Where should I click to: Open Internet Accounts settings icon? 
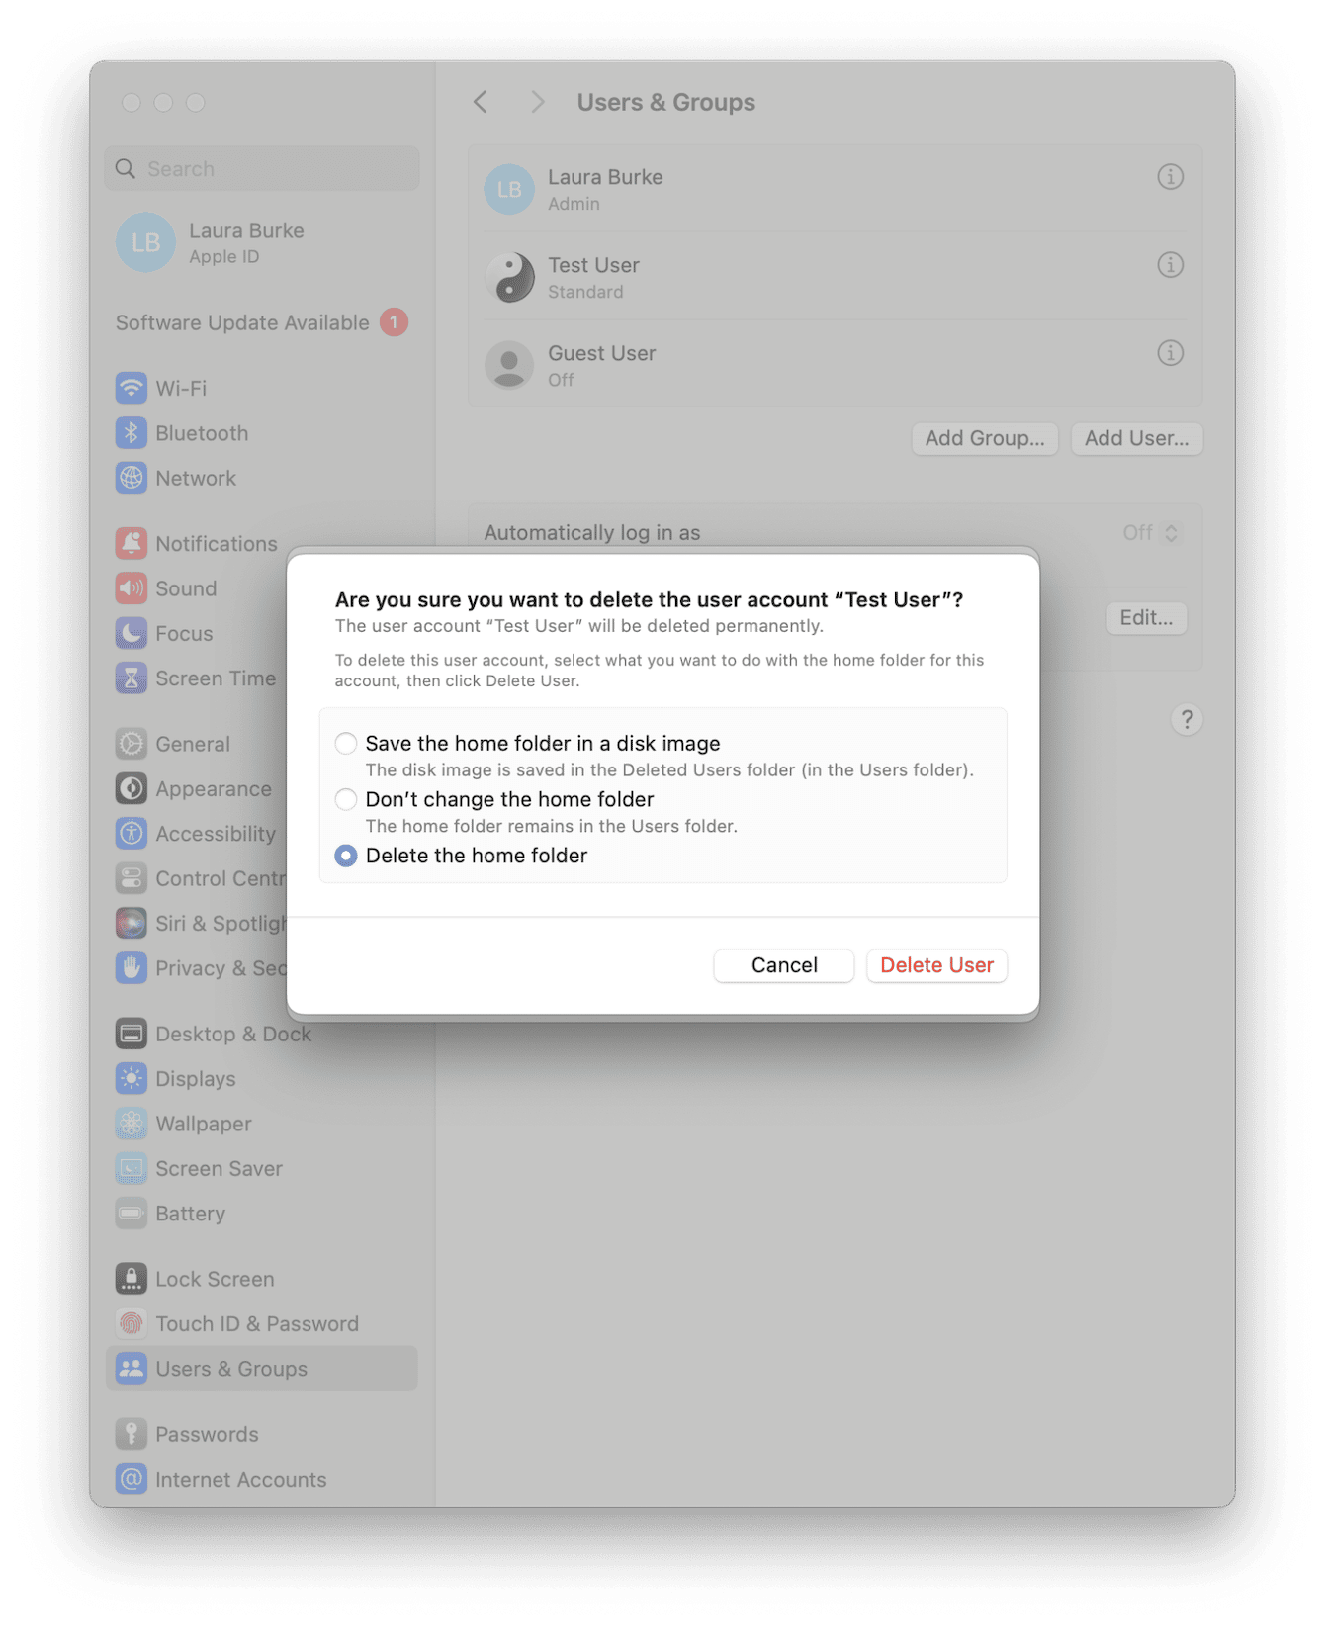coord(132,1479)
